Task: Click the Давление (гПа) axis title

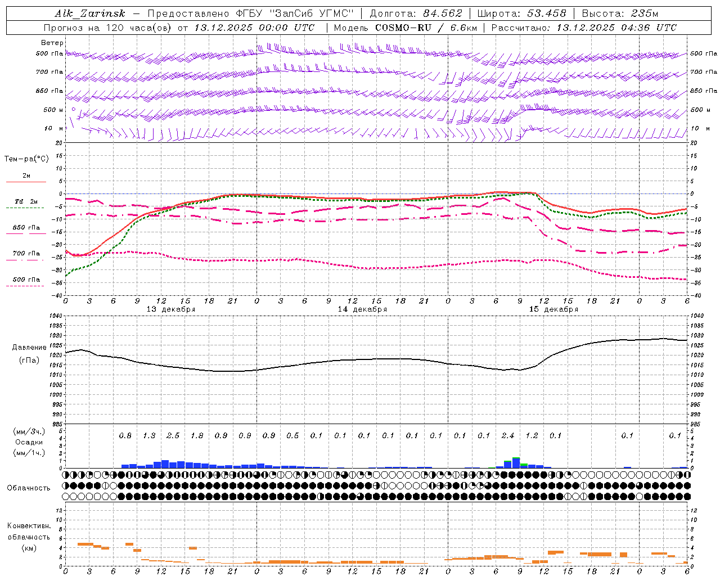Action: click(29, 353)
